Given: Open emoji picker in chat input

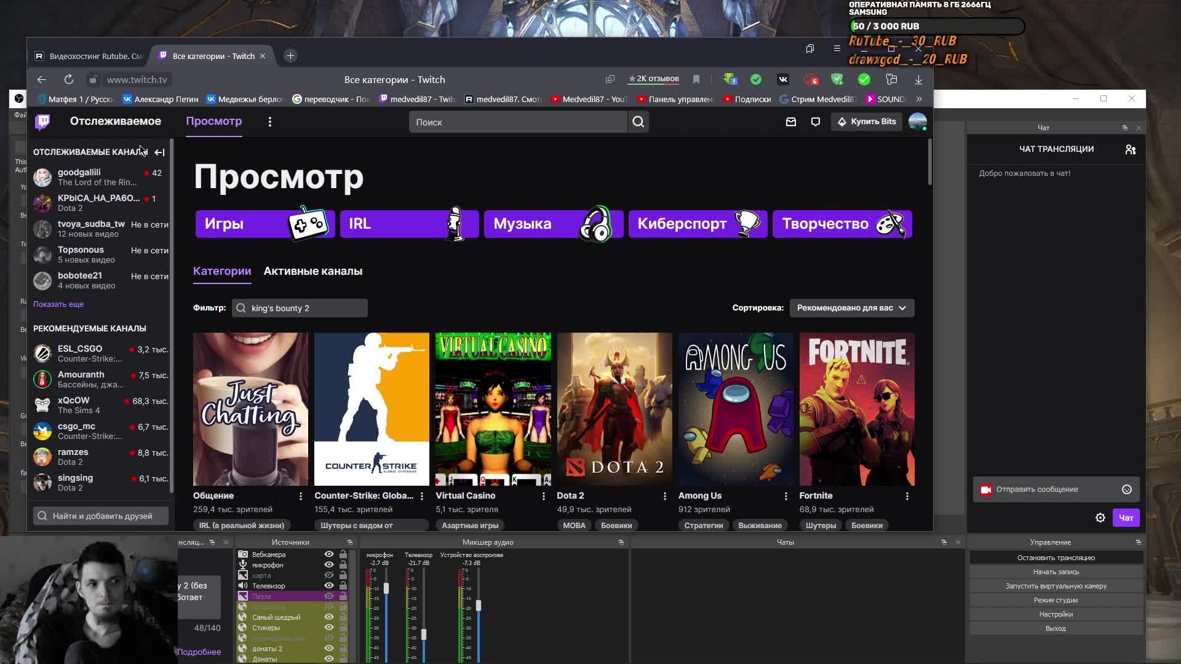Looking at the screenshot, I should [1127, 489].
